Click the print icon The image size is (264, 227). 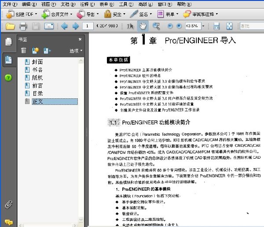[x=23, y=26]
